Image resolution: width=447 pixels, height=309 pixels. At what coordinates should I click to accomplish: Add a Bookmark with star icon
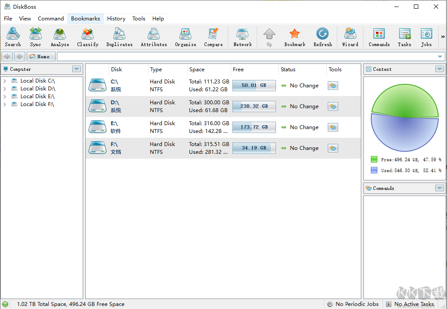pyautogui.click(x=295, y=37)
